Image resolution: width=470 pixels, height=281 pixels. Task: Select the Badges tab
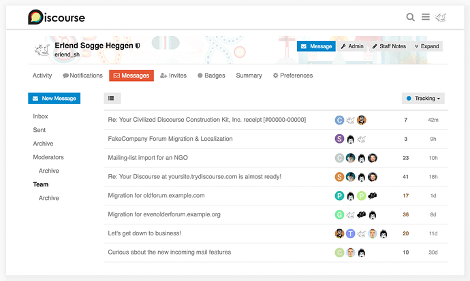point(211,76)
